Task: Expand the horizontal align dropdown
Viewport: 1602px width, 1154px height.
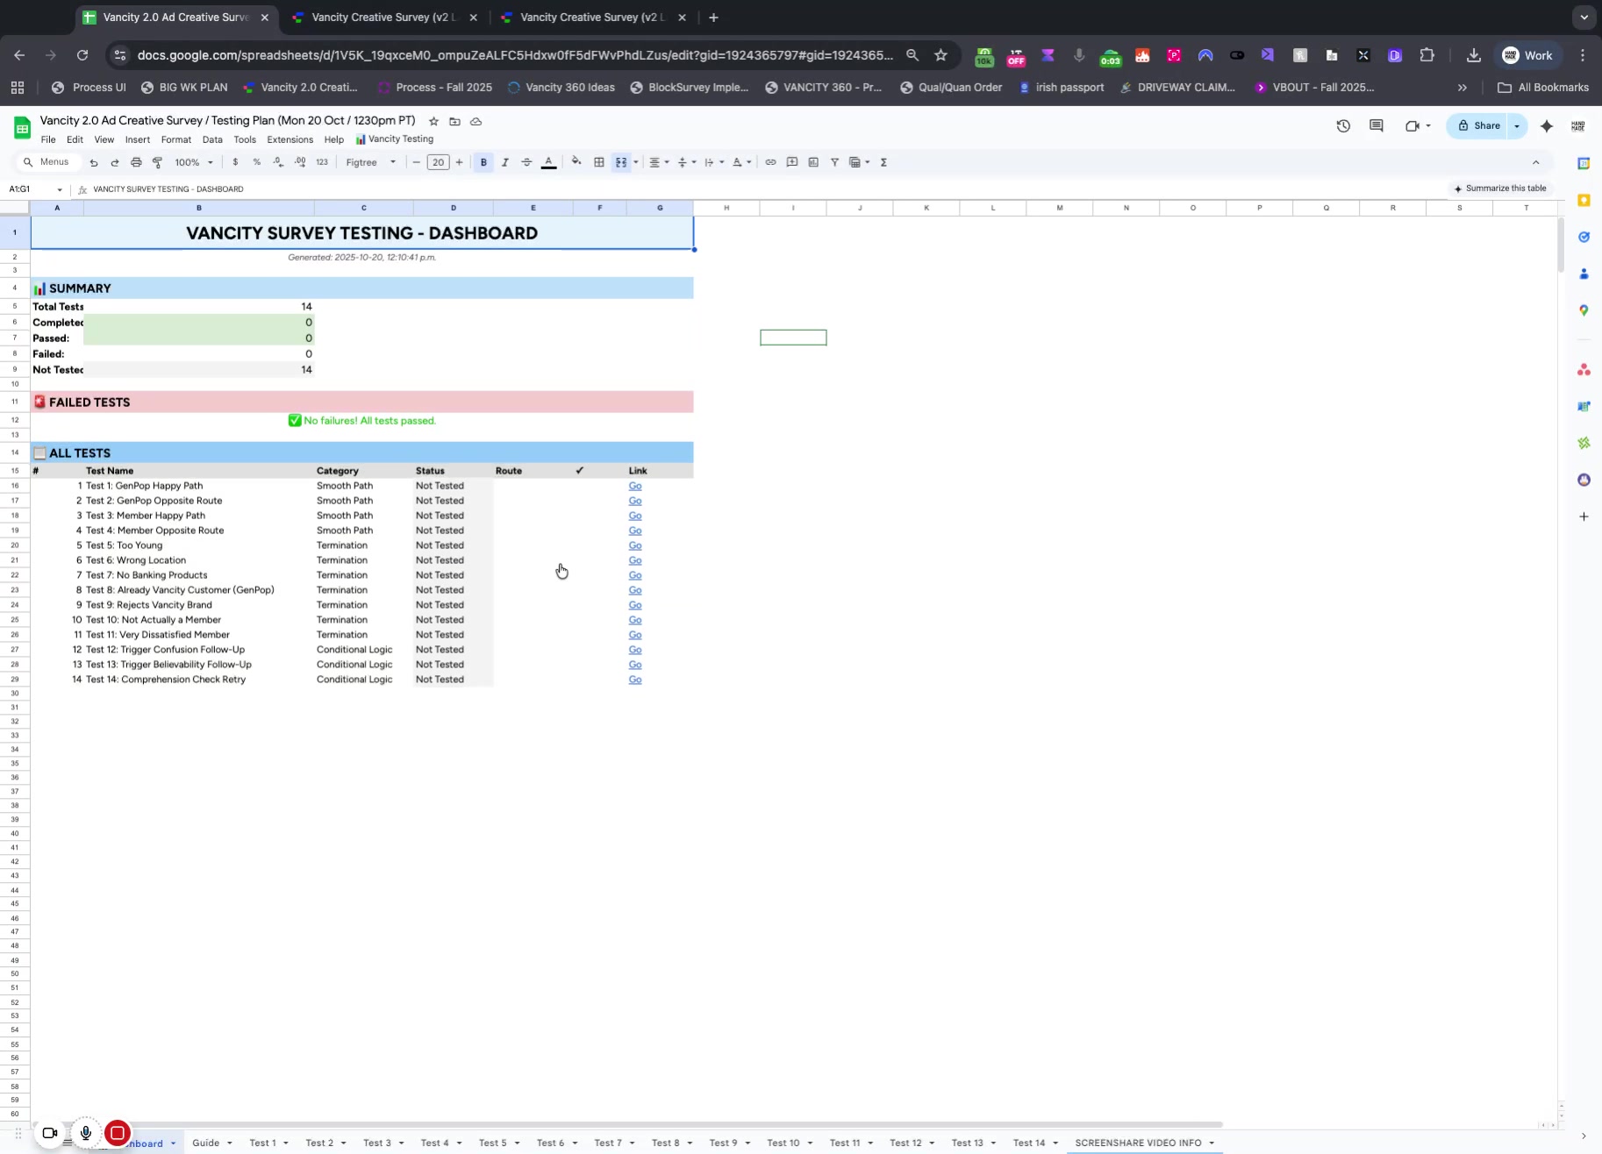Action: pos(658,162)
